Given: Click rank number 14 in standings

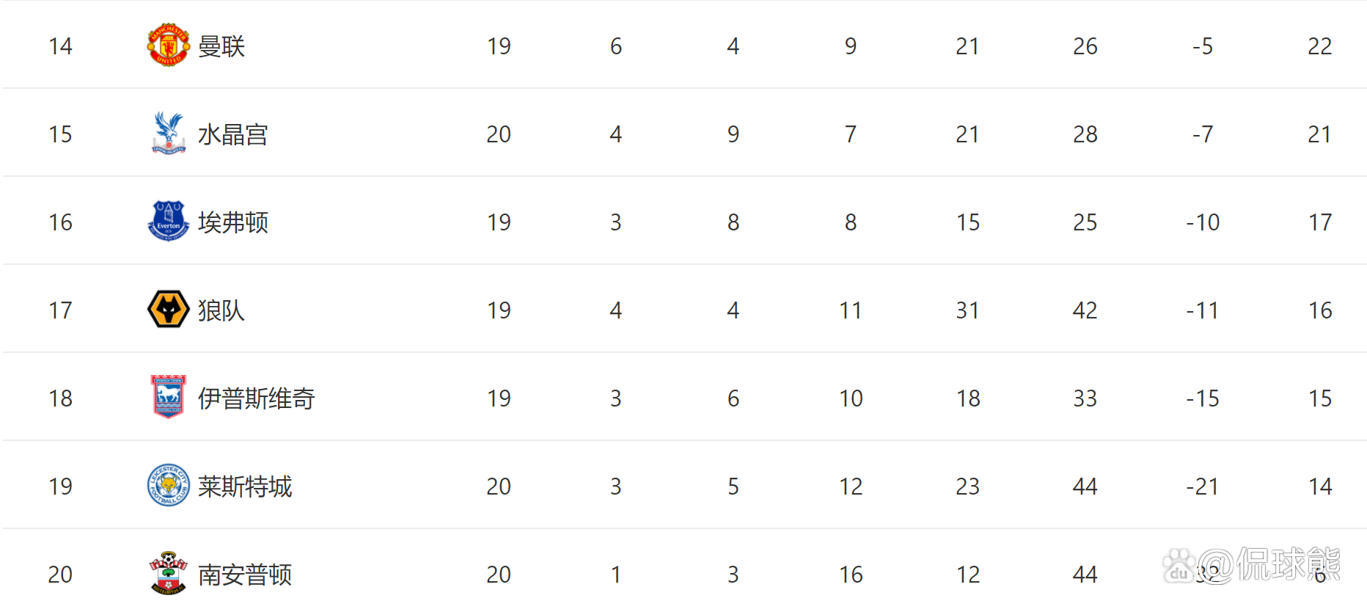Looking at the screenshot, I should tap(60, 46).
